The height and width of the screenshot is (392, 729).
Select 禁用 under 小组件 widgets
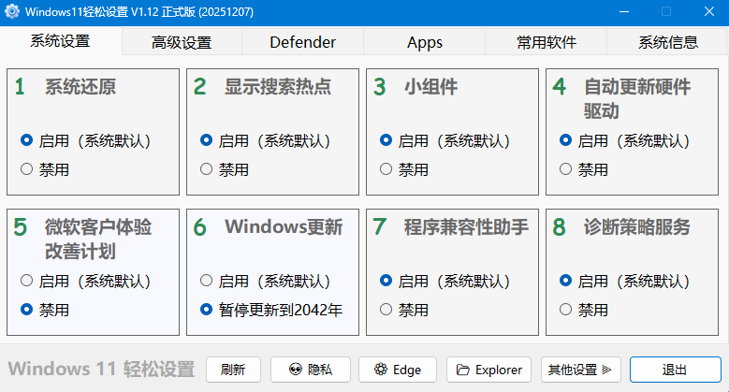(x=386, y=169)
